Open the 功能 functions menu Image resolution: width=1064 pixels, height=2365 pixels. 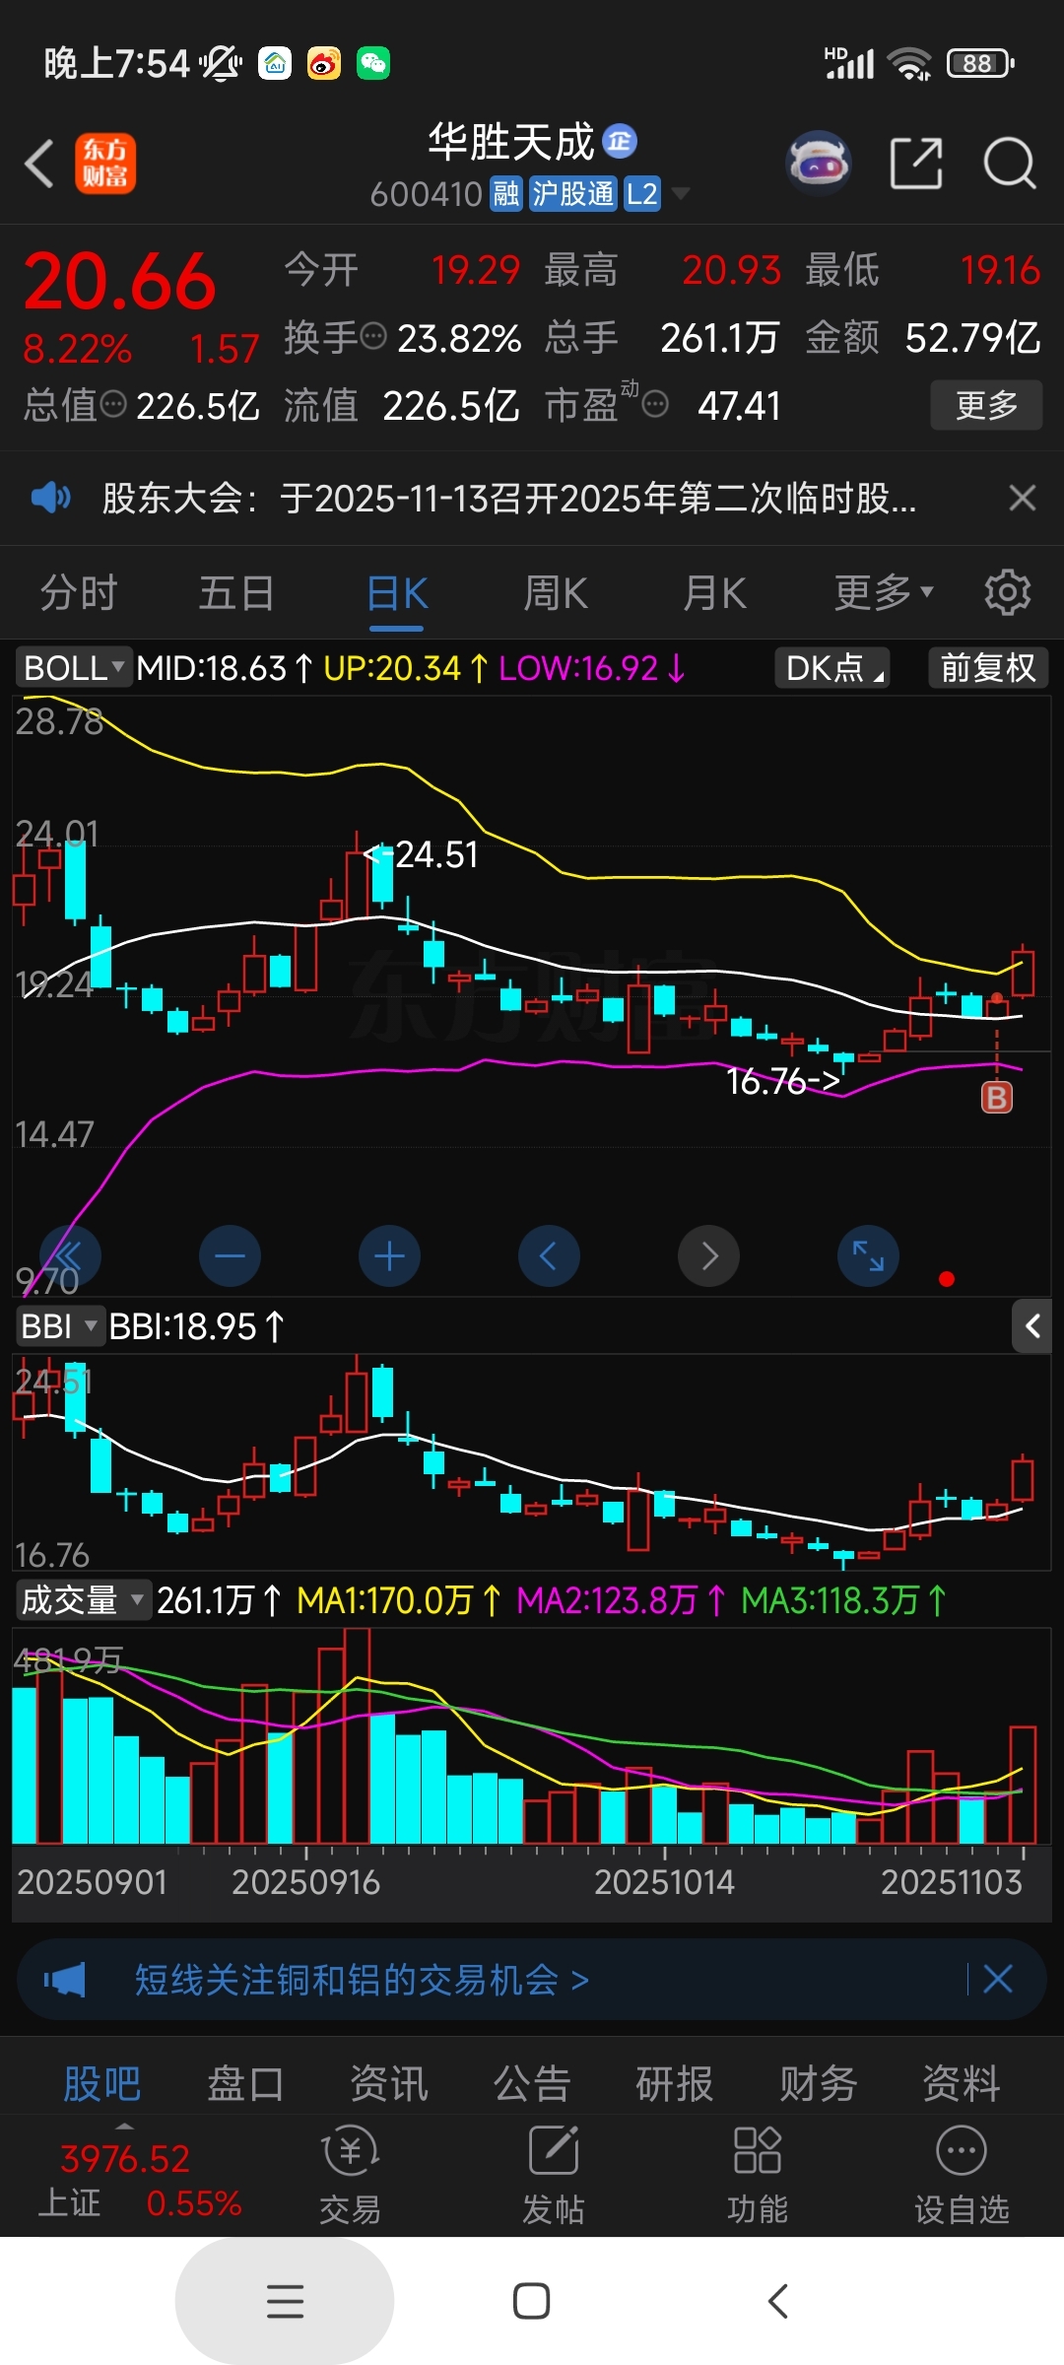pos(758,2176)
